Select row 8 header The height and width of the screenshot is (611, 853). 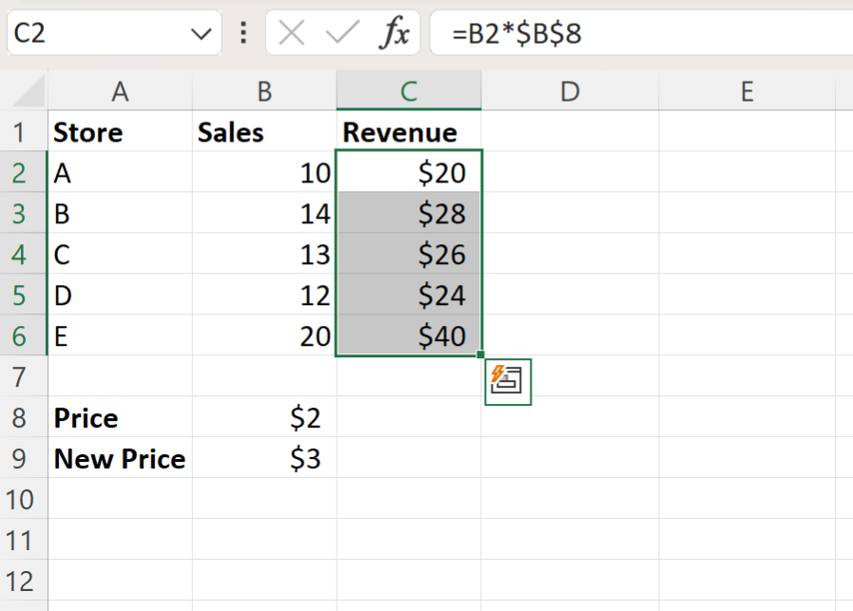point(24,417)
